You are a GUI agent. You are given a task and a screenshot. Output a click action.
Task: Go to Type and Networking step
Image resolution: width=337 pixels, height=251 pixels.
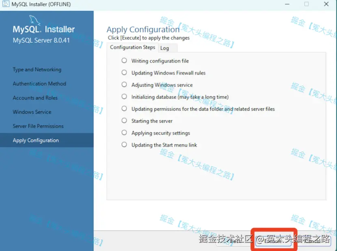37,70
